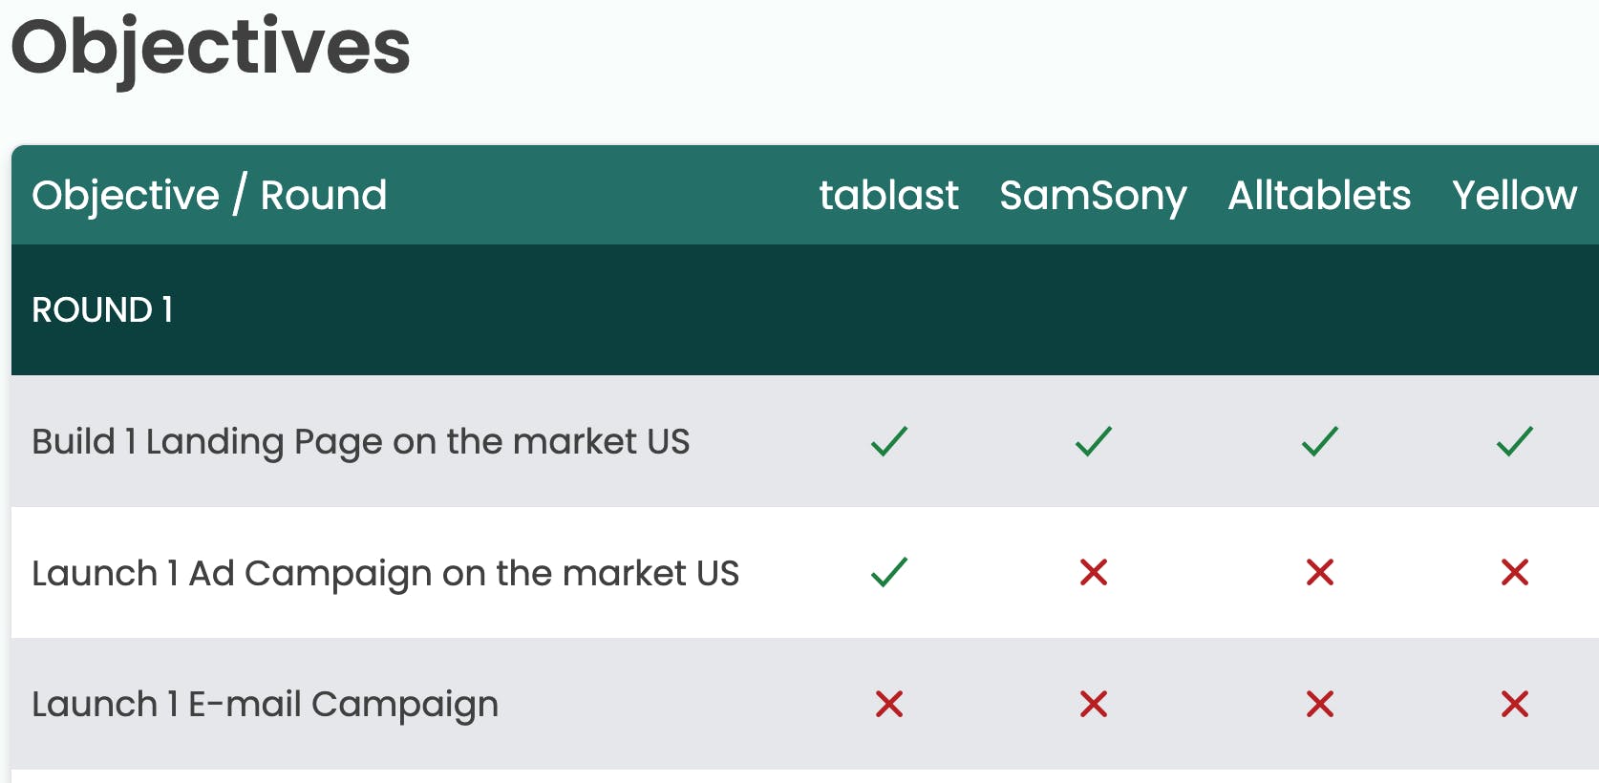The width and height of the screenshot is (1599, 783).
Task: Click Yellow's red X for E-mail Campaign
Action: pyautogui.click(x=1514, y=704)
